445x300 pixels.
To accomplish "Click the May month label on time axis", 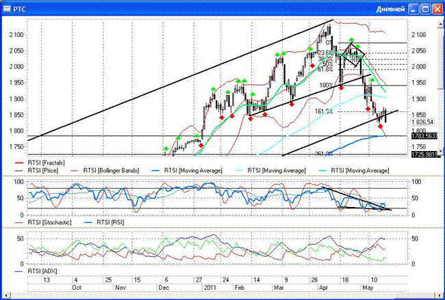I will coord(368,288).
